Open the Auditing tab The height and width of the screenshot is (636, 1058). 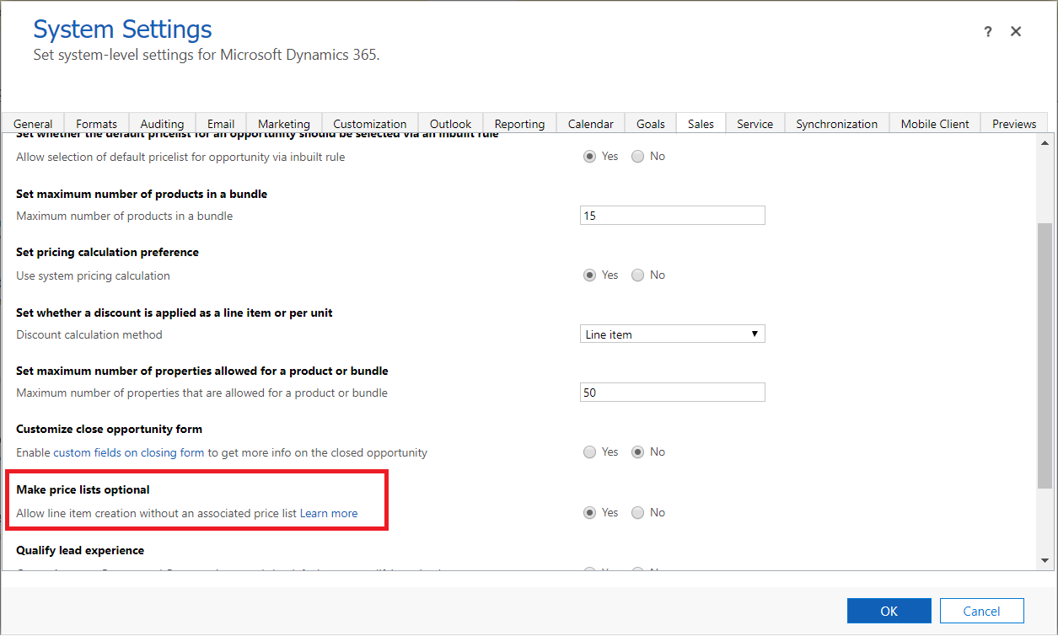(162, 124)
